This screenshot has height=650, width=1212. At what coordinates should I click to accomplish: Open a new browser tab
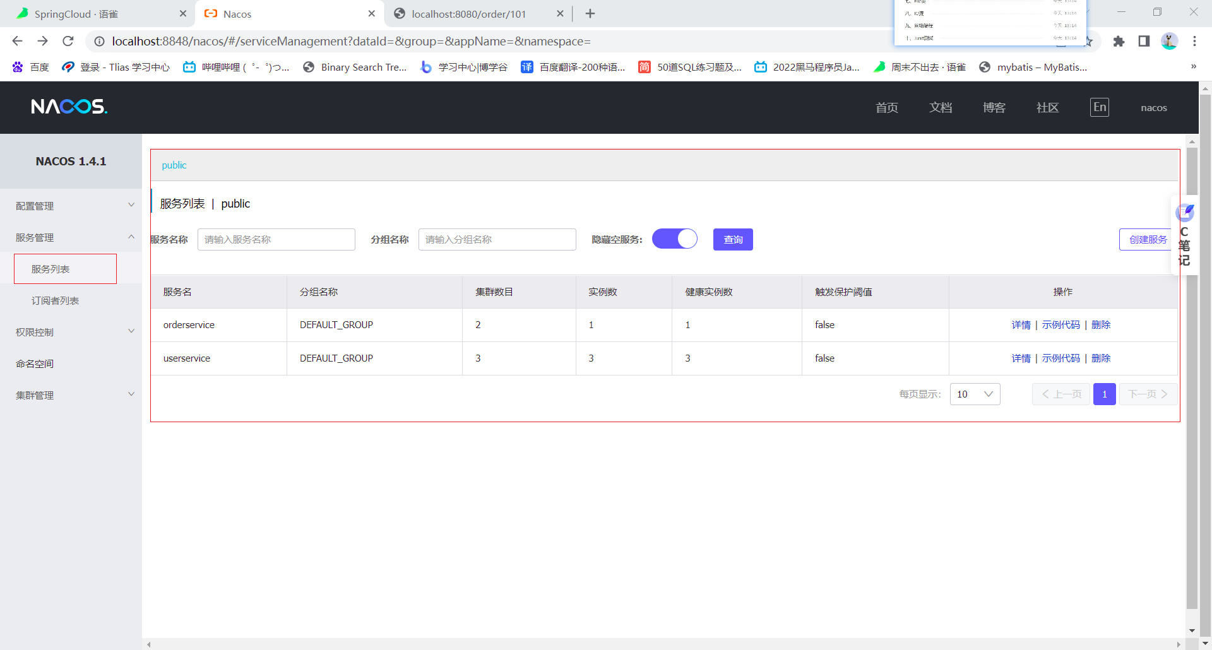[x=590, y=13]
